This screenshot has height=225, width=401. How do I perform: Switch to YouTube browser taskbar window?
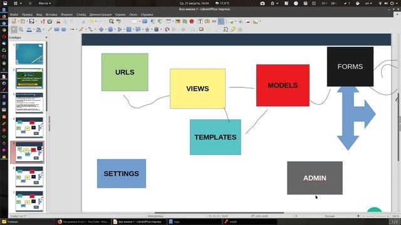(x=83, y=222)
